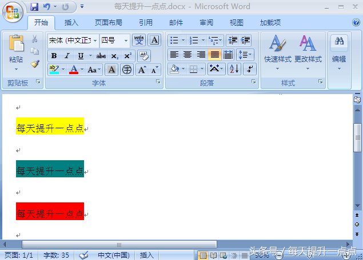Undo the last action

[47, 7]
